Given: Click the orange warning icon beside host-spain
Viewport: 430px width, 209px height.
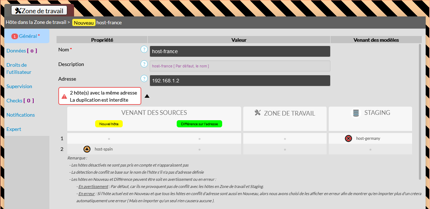Looking at the screenshot, I should 87,149.
